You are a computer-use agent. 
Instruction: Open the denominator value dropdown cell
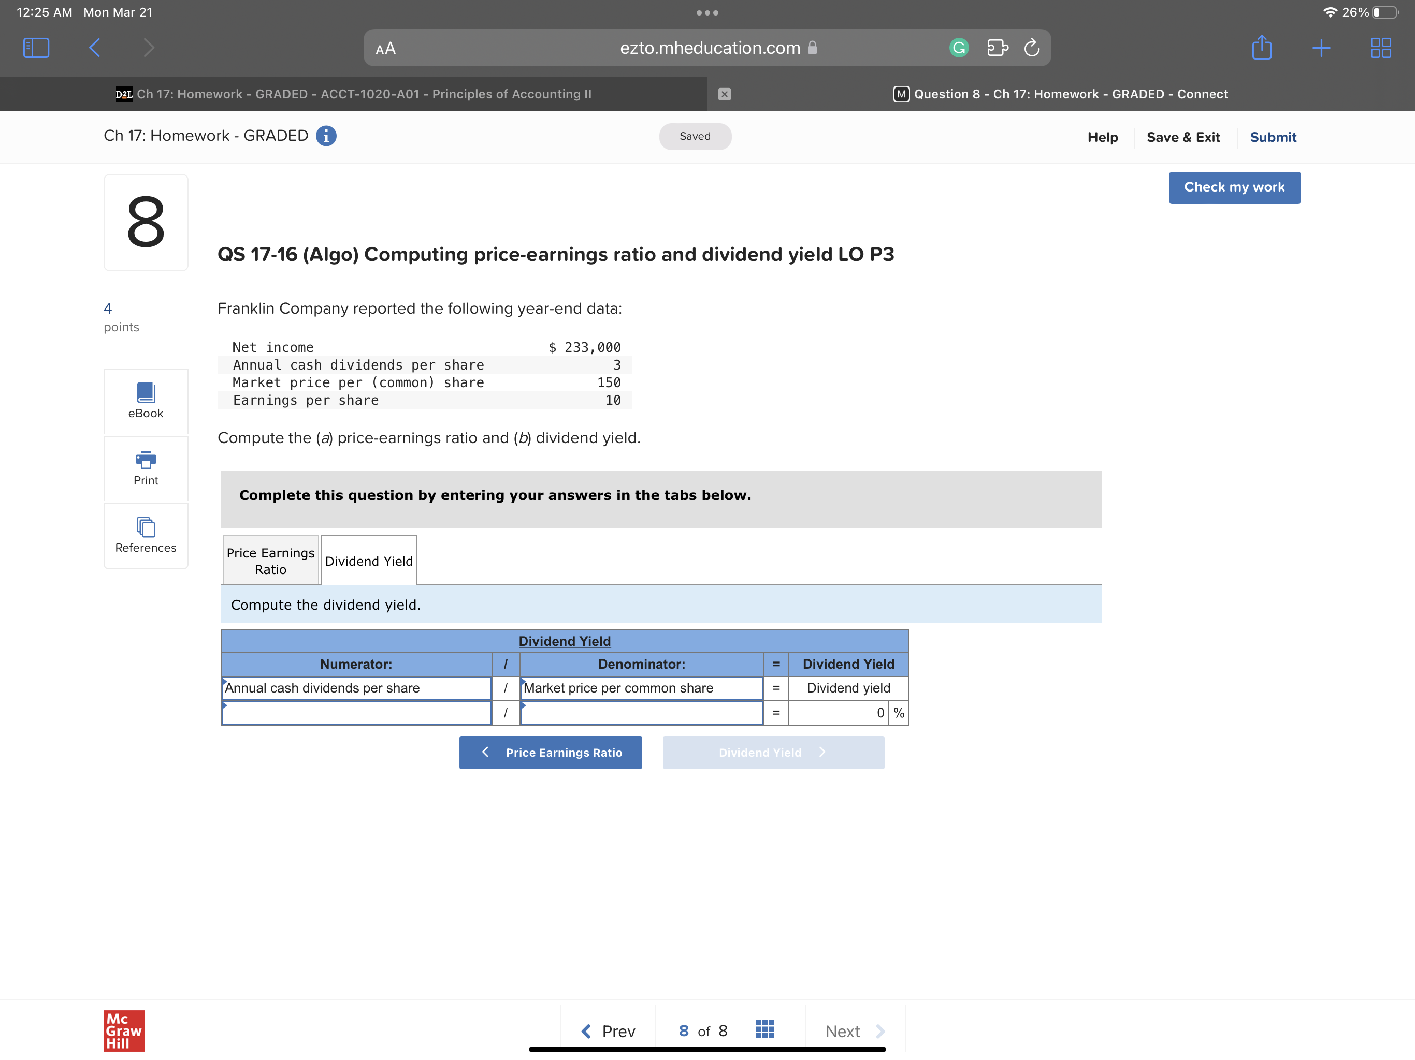point(642,713)
